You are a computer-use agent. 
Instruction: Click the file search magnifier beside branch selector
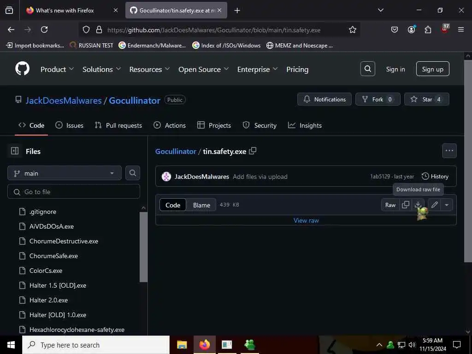click(132, 173)
